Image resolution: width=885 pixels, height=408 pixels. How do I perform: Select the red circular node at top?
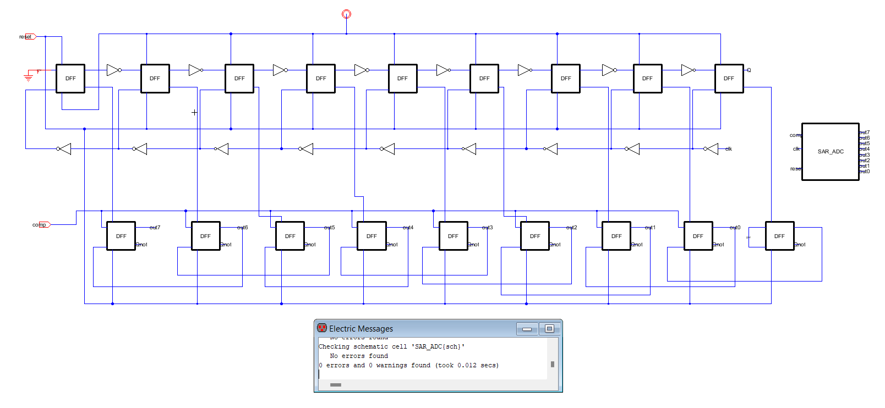(346, 14)
